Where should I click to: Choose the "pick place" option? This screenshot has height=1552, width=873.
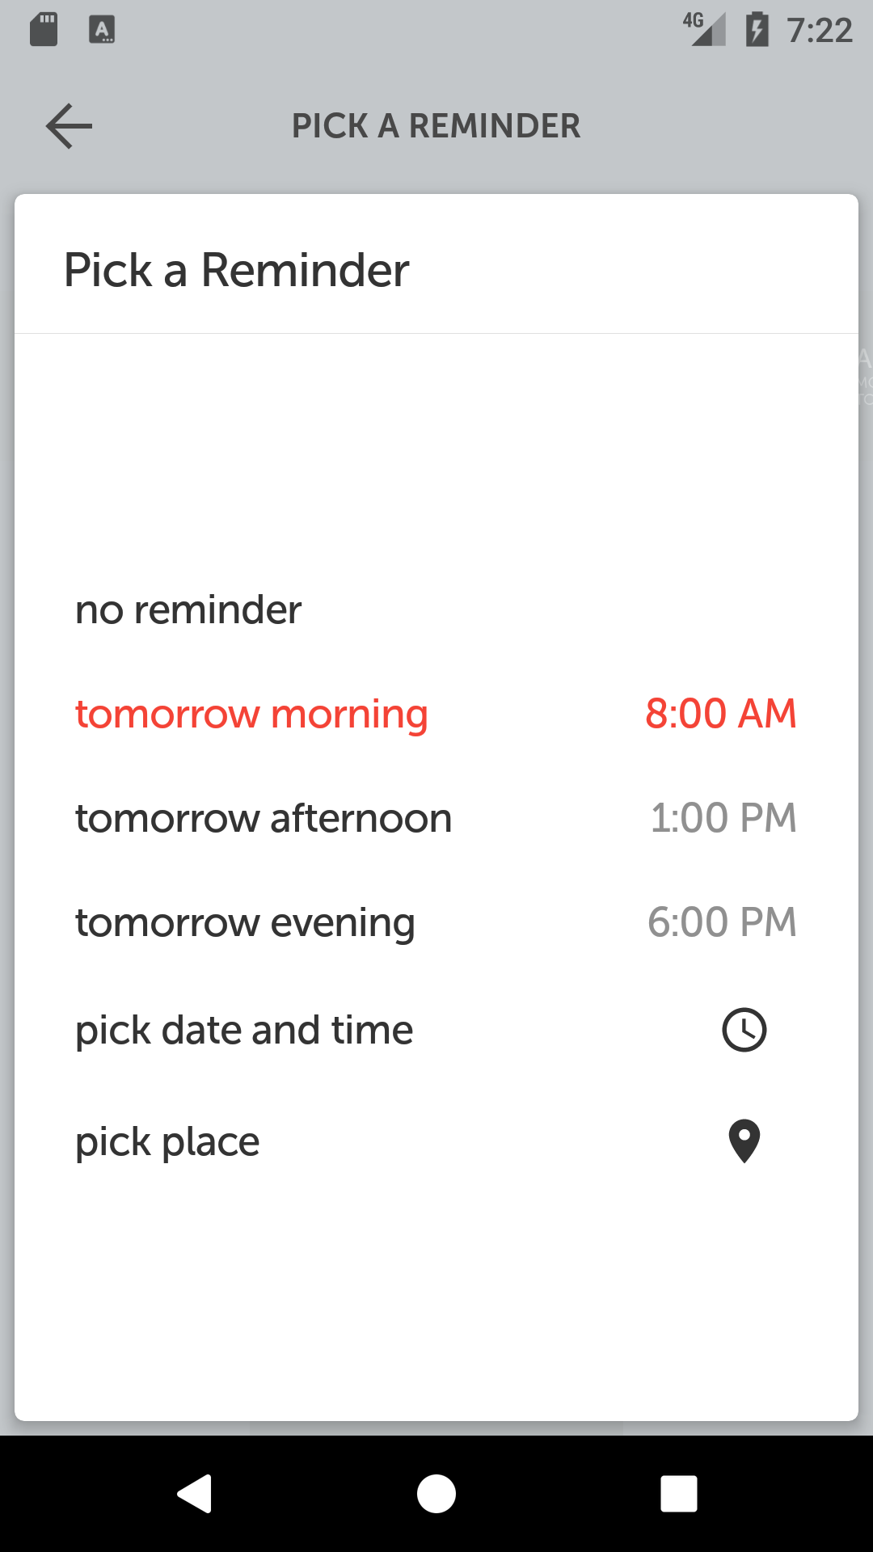[x=167, y=1141]
